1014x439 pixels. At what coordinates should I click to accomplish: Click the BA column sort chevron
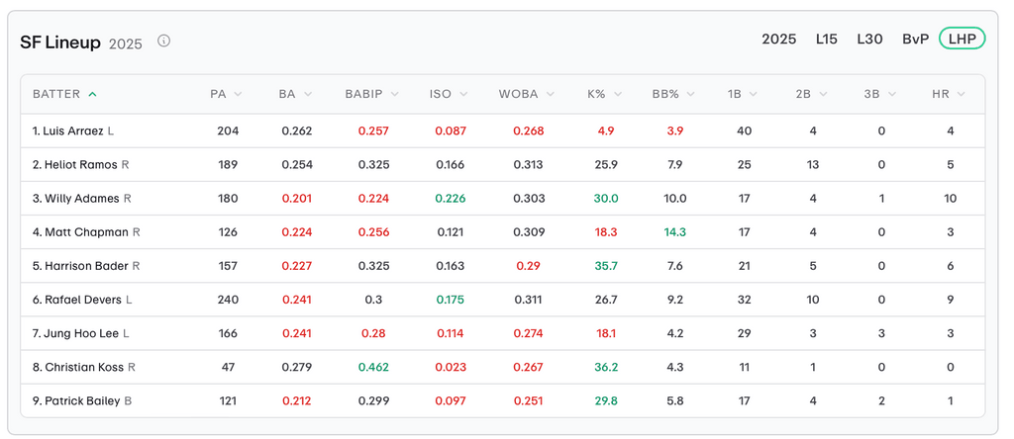coord(307,95)
